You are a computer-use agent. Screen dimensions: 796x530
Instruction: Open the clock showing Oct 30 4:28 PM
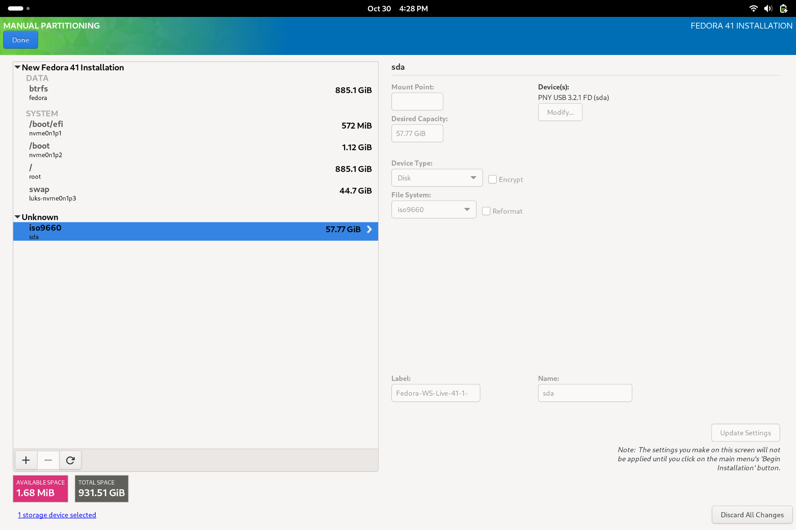pyautogui.click(x=398, y=8)
